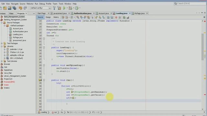
Task: Click the last-edit location icon in editor toolbar
Action: click(63, 17)
